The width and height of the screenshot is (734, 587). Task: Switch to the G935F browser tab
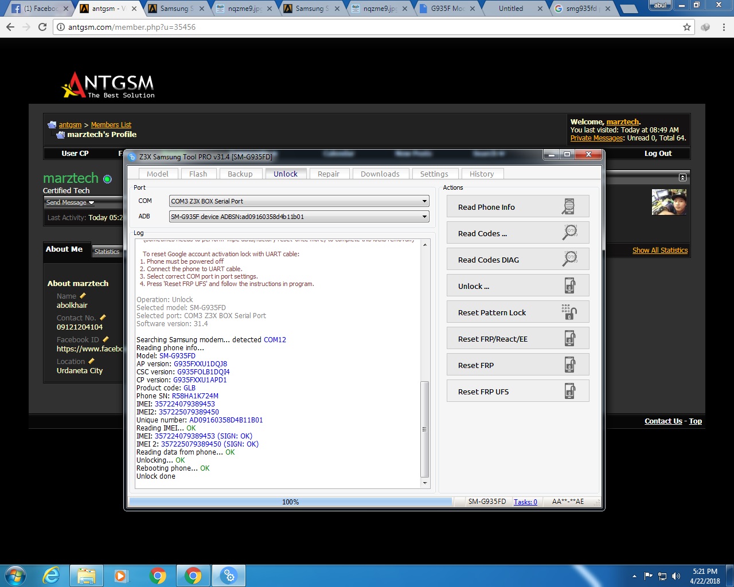pyautogui.click(x=447, y=9)
